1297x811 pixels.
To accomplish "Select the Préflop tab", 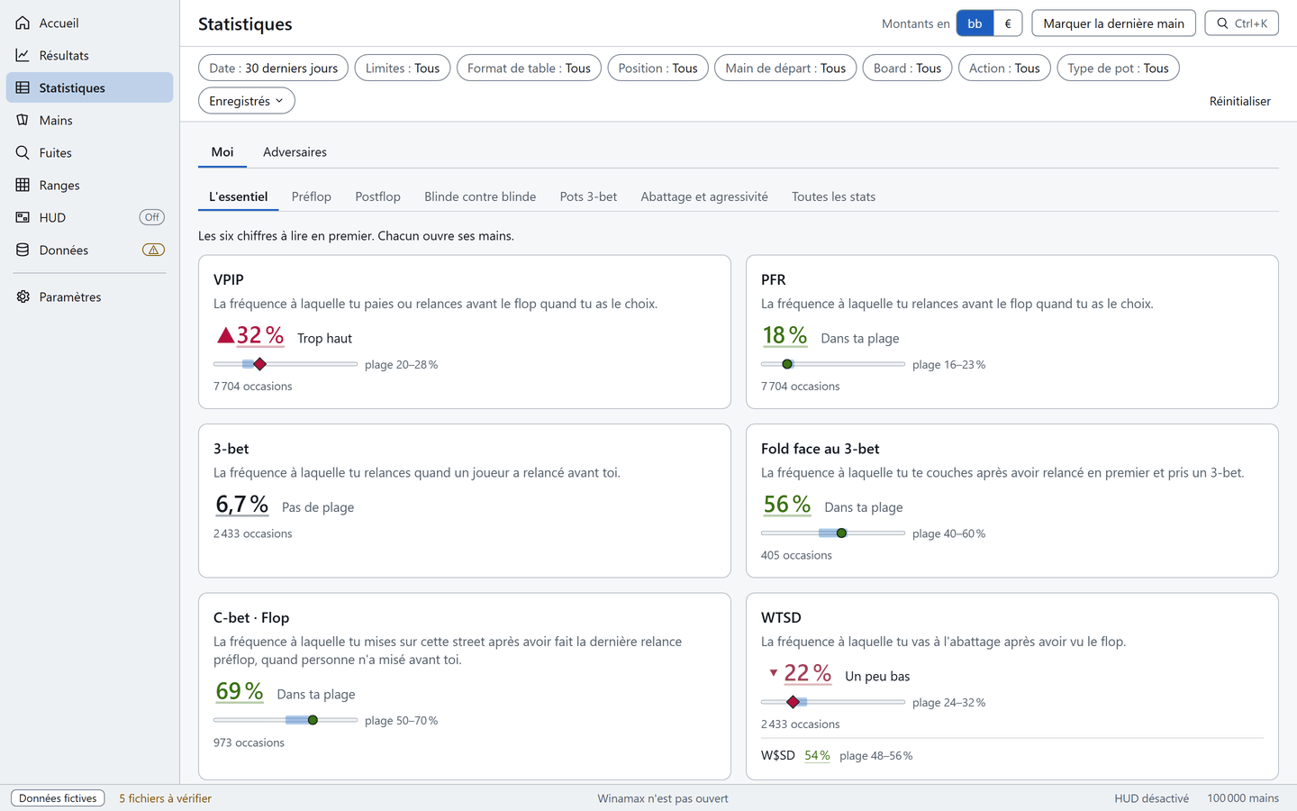I will click(x=312, y=196).
